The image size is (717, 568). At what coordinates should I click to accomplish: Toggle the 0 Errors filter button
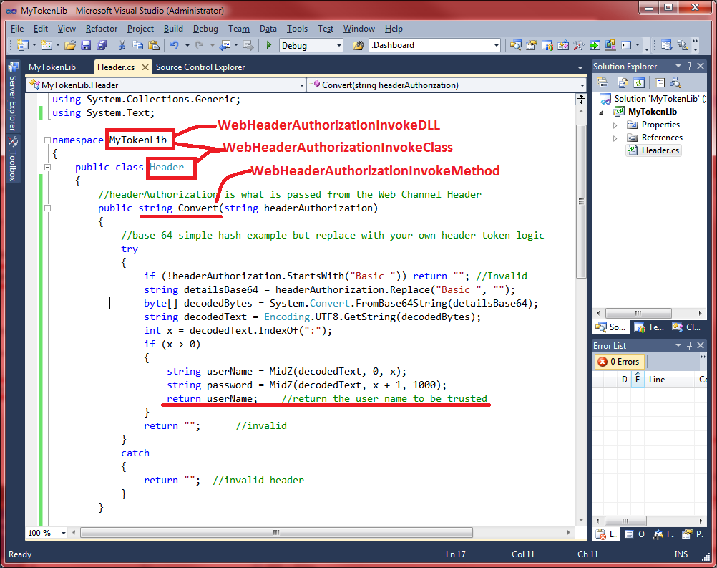click(619, 362)
